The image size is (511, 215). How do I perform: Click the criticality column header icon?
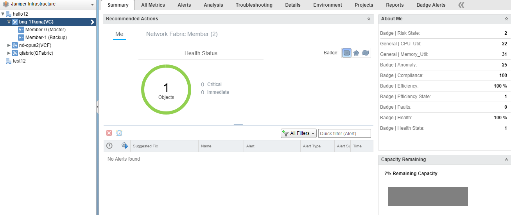[x=109, y=146]
